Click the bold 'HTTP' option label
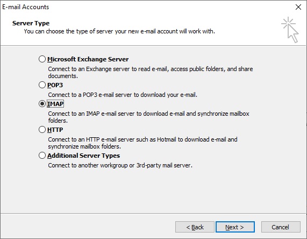The height and width of the screenshot is (239, 307). click(55, 130)
